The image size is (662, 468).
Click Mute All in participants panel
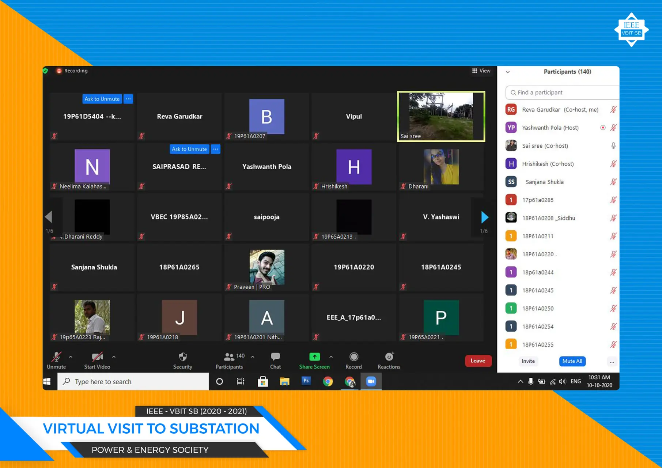(572, 361)
